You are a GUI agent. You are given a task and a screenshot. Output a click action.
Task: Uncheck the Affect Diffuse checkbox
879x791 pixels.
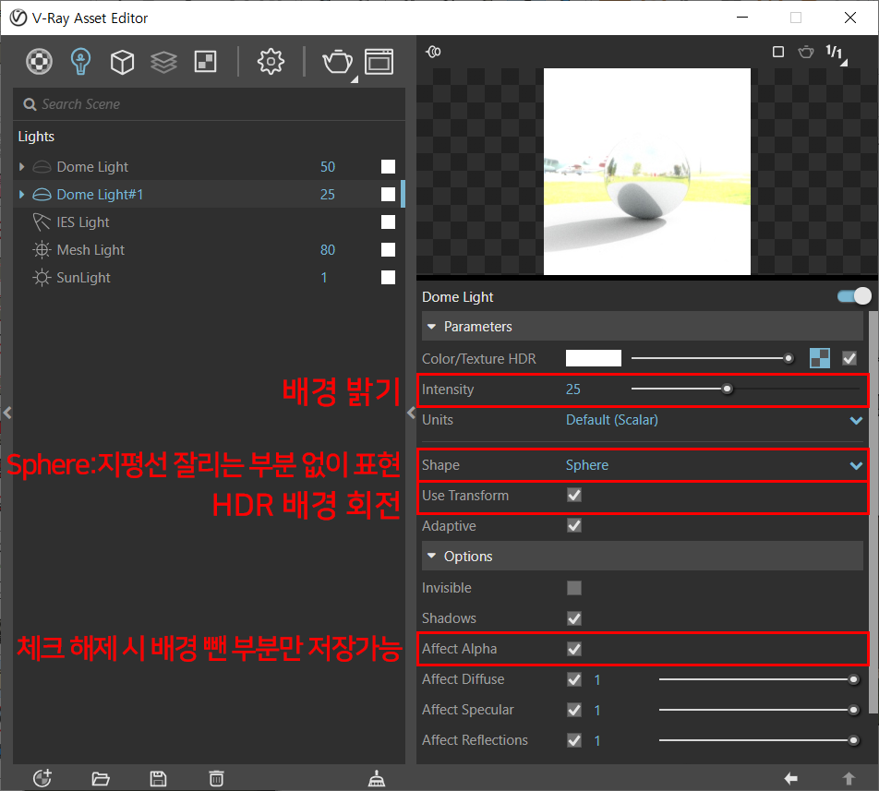(574, 679)
